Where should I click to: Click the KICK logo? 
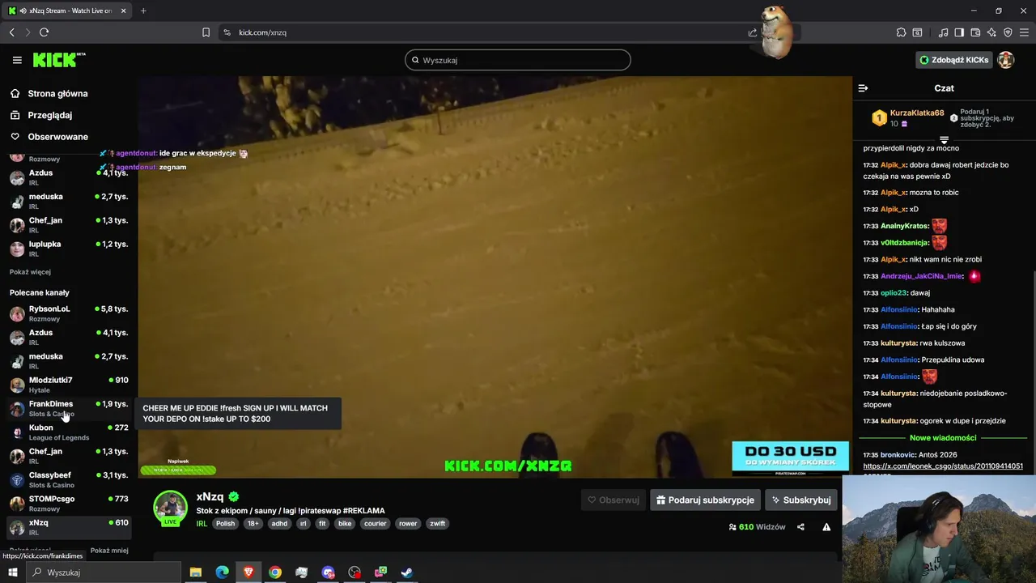(58, 60)
